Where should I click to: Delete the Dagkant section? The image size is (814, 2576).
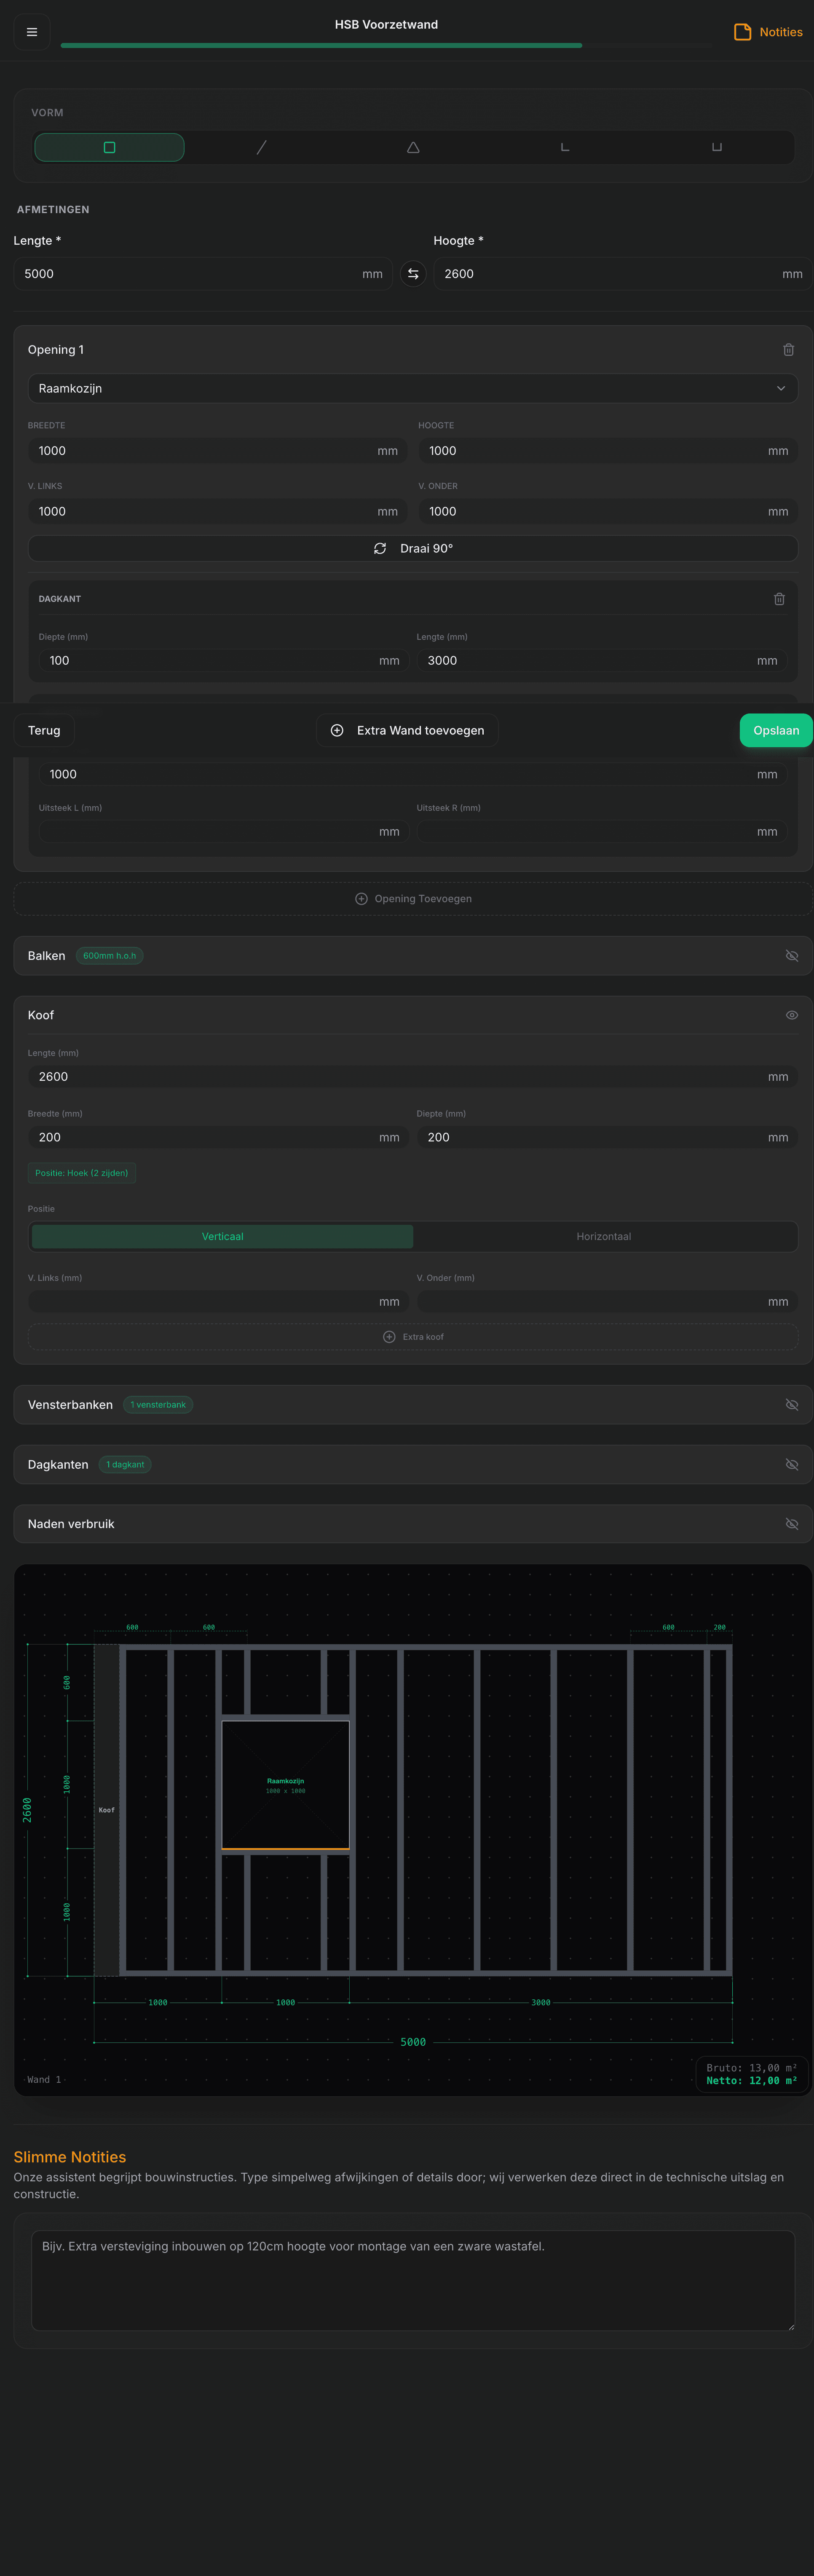[779, 599]
